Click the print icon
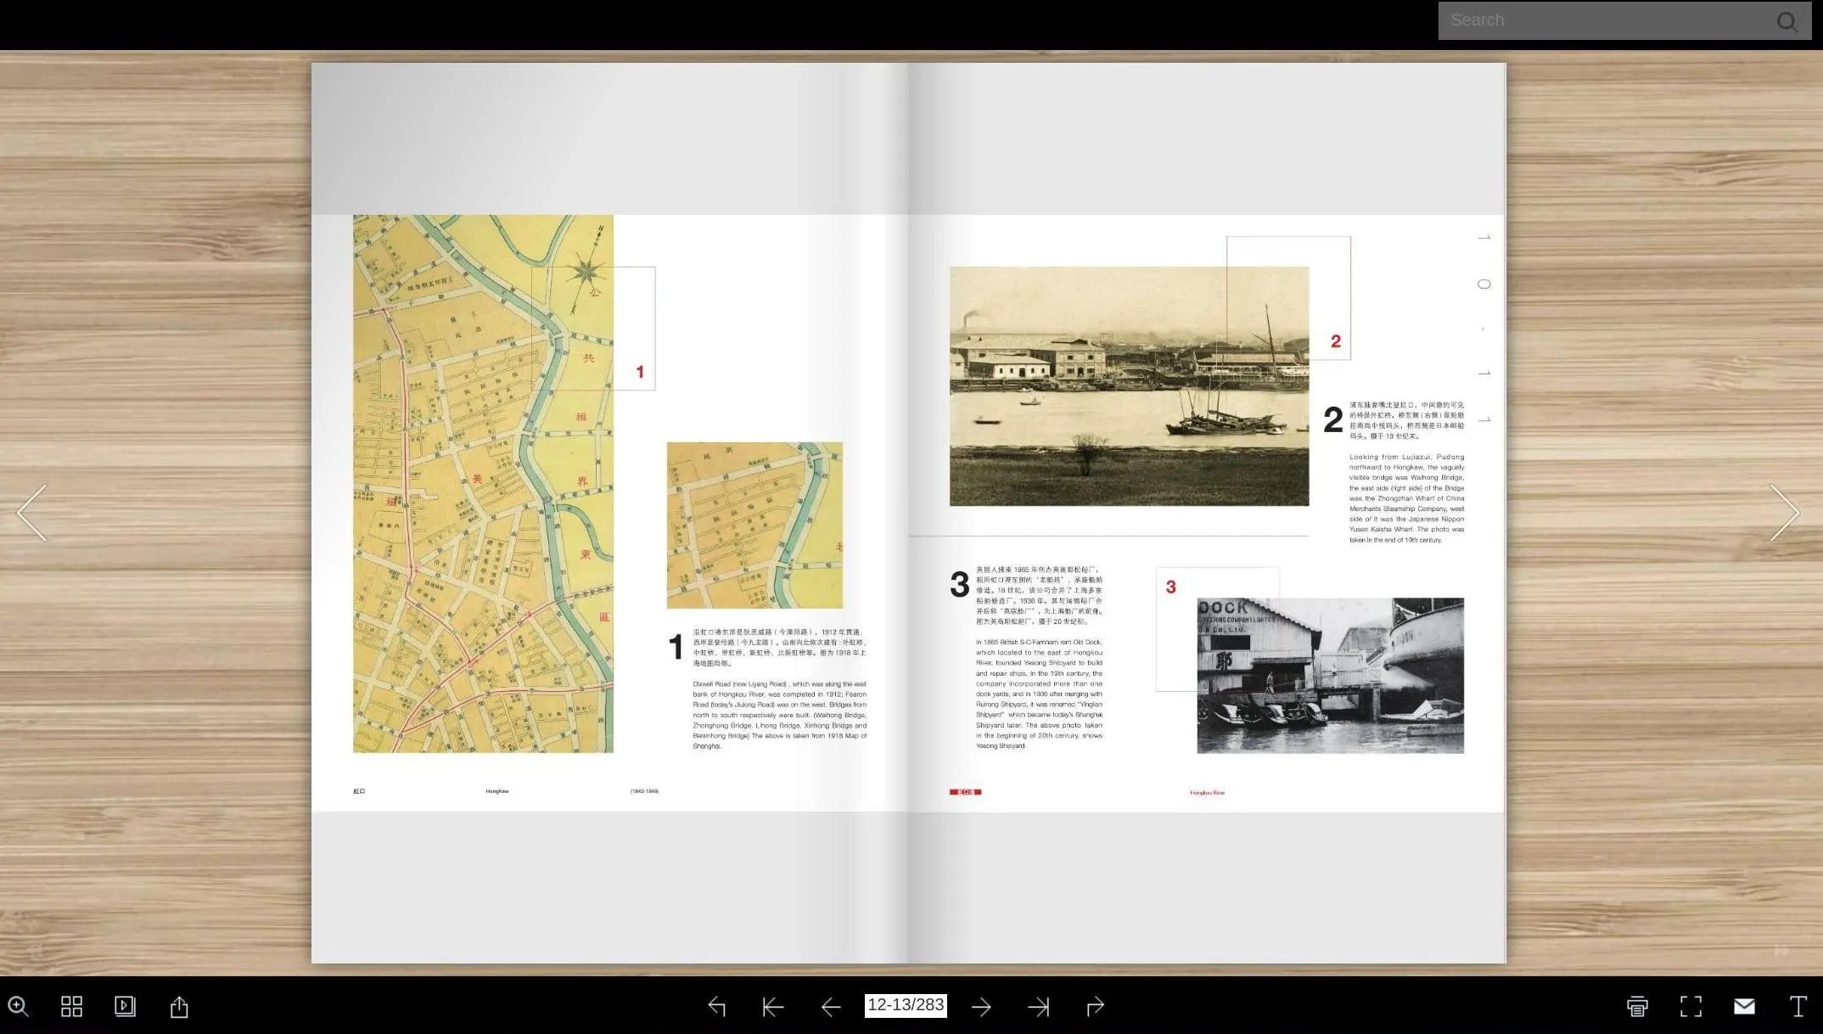The width and height of the screenshot is (1823, 1034). (x=1637, y=1007)
